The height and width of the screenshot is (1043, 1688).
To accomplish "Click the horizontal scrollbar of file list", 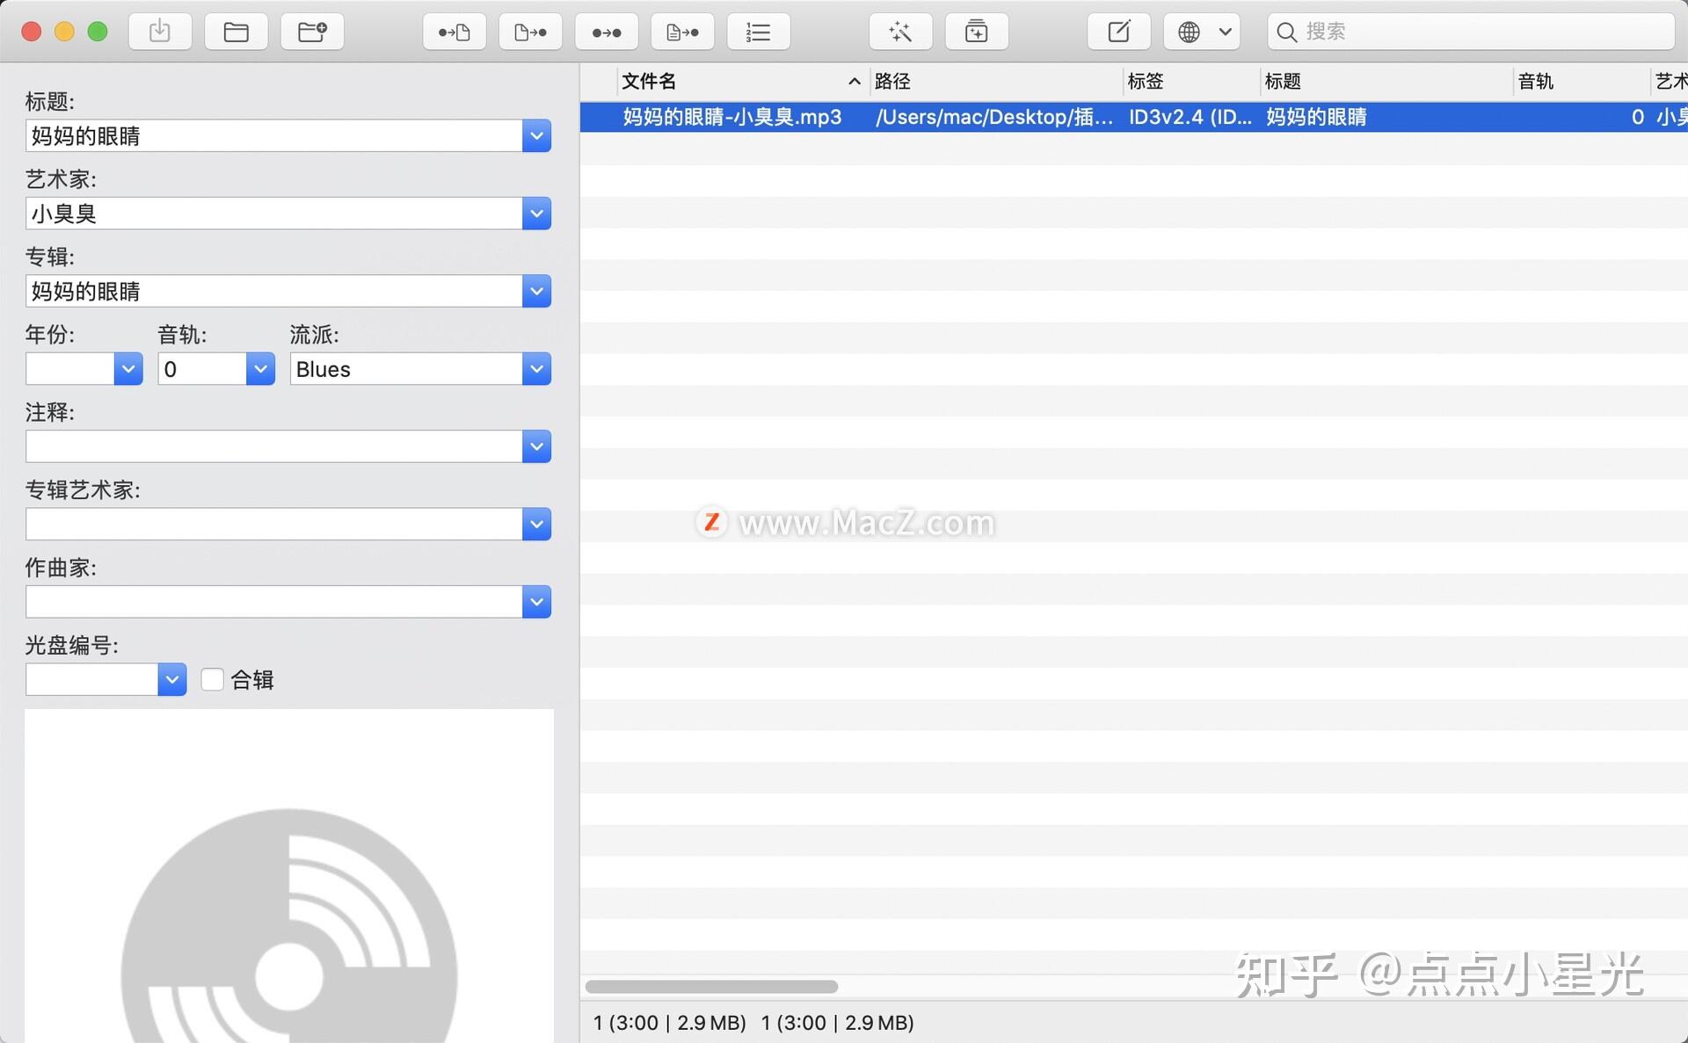I will click(x=711, y=987).
